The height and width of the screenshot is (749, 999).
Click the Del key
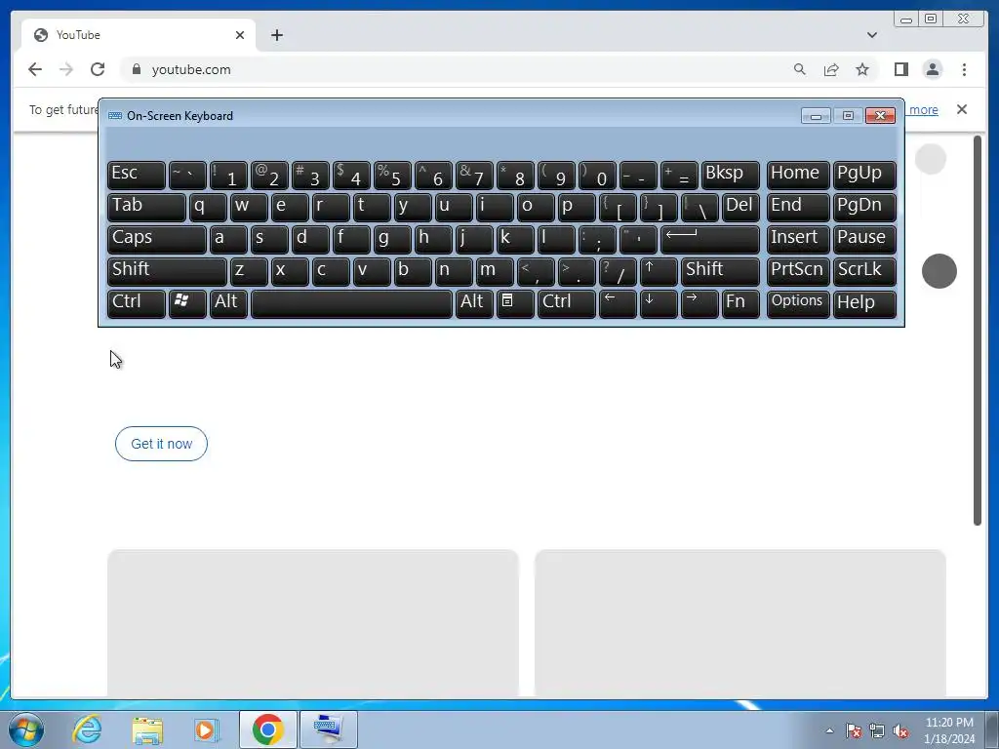click(740, 207)
